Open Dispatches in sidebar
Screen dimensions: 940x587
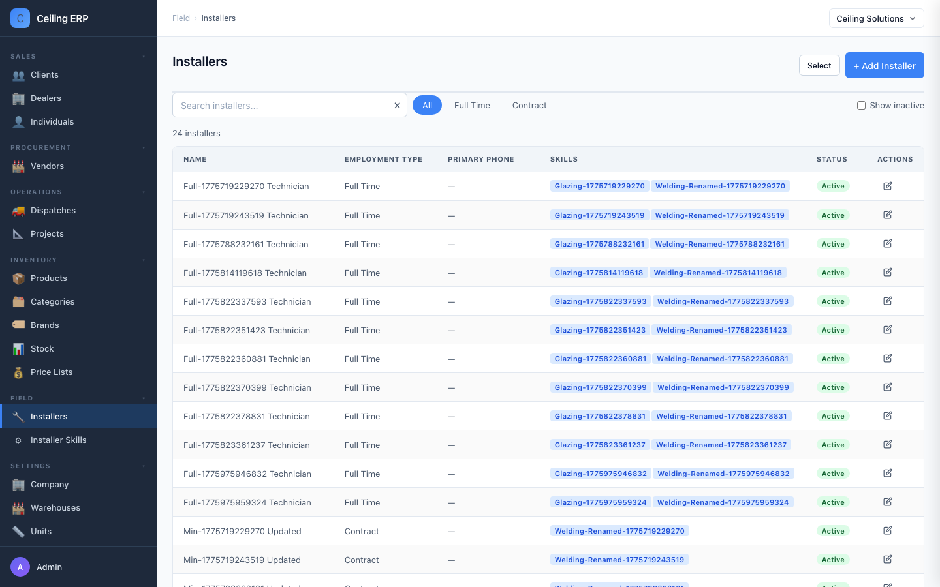point(78,211)
